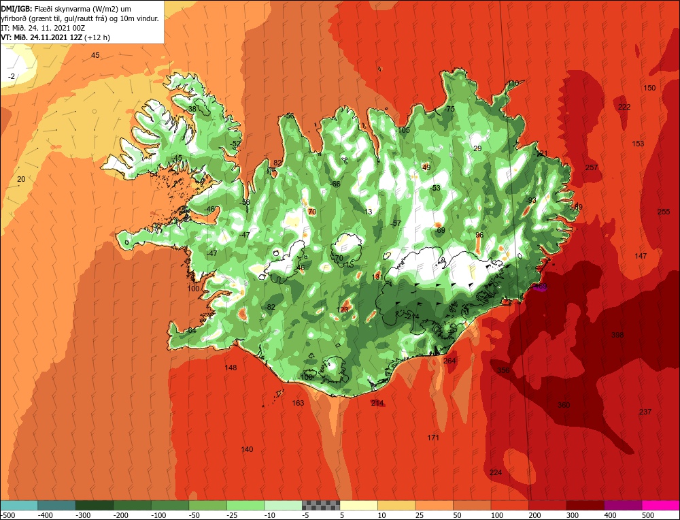Click the -105 value in north Iceland
The height and width of the screenshot is (520, 680).
pyautogui.click(x=403, y=130)
